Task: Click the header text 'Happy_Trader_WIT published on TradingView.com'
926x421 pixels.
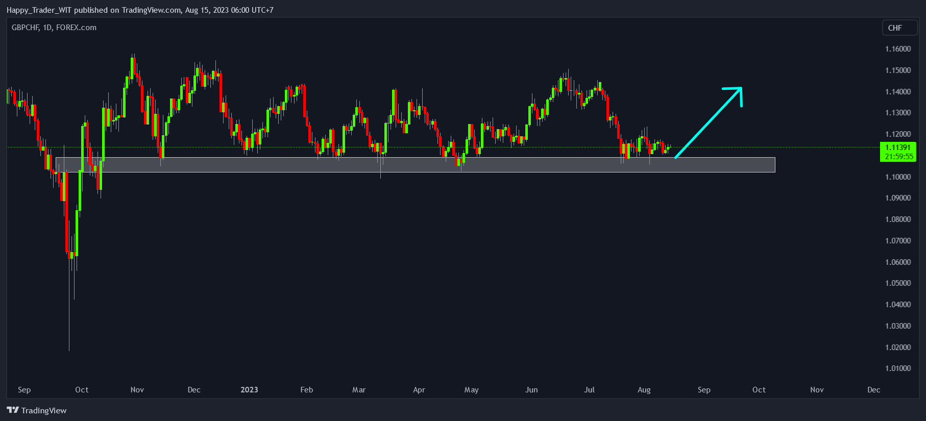Action: pos(93,10)
